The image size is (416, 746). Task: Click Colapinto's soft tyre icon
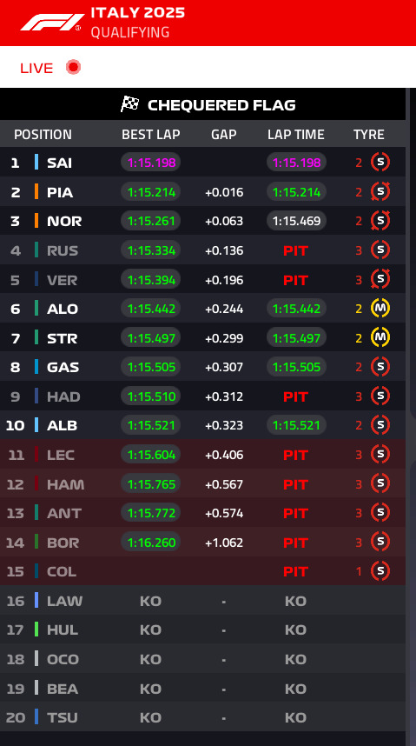380,571
